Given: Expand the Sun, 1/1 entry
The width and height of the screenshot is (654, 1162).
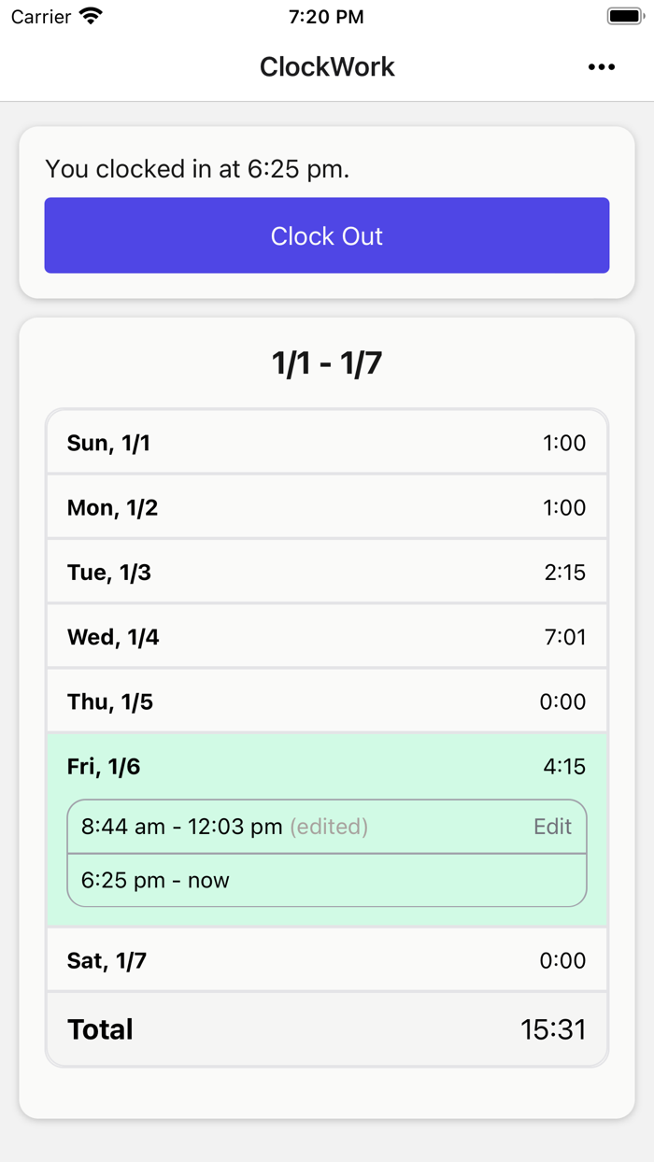Looking at the screenshot, I should coord(327,442).
